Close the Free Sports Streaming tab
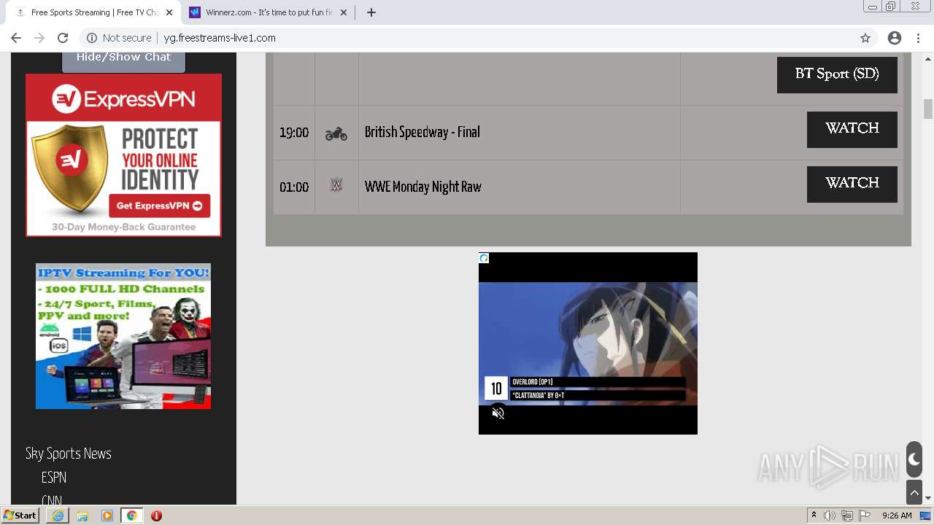934x525 pixels. [169, 12]
